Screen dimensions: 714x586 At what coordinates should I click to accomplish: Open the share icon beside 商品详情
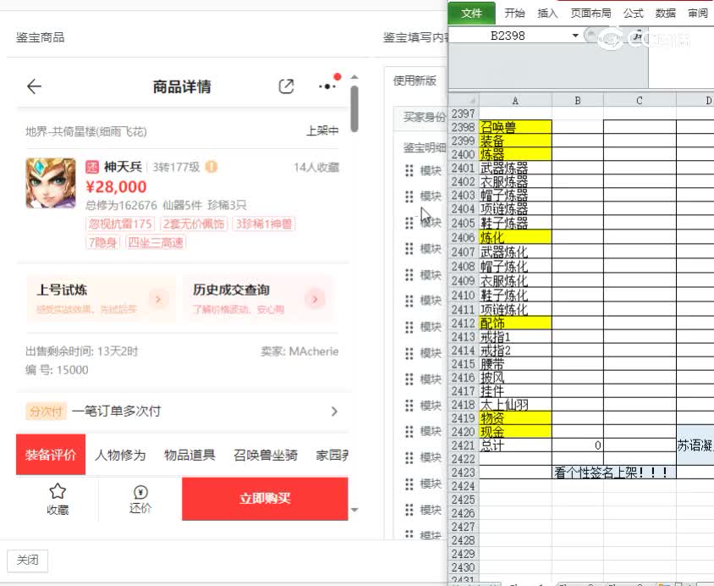tap(287, 86)
